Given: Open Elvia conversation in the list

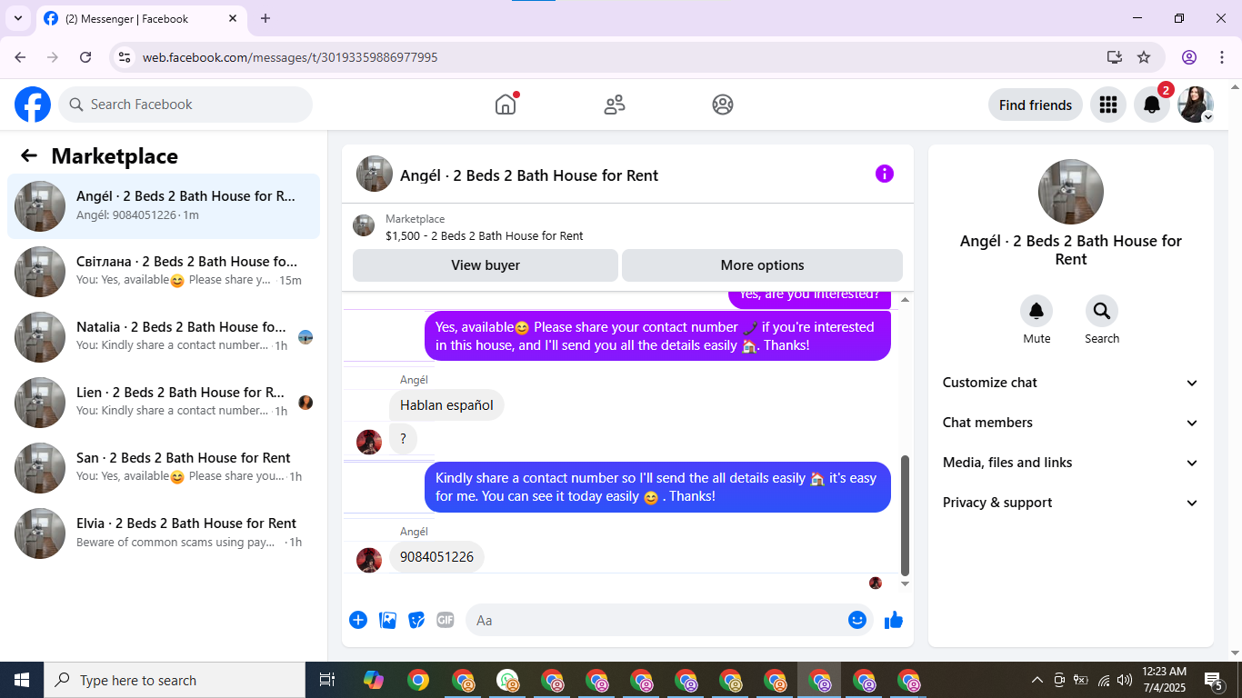Looking at the screenshot, I should [164, 533].
